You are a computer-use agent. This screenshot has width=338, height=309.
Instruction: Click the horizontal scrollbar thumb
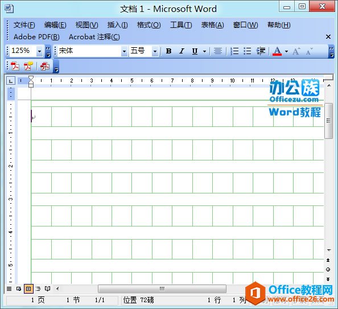(x=162, y=289)
